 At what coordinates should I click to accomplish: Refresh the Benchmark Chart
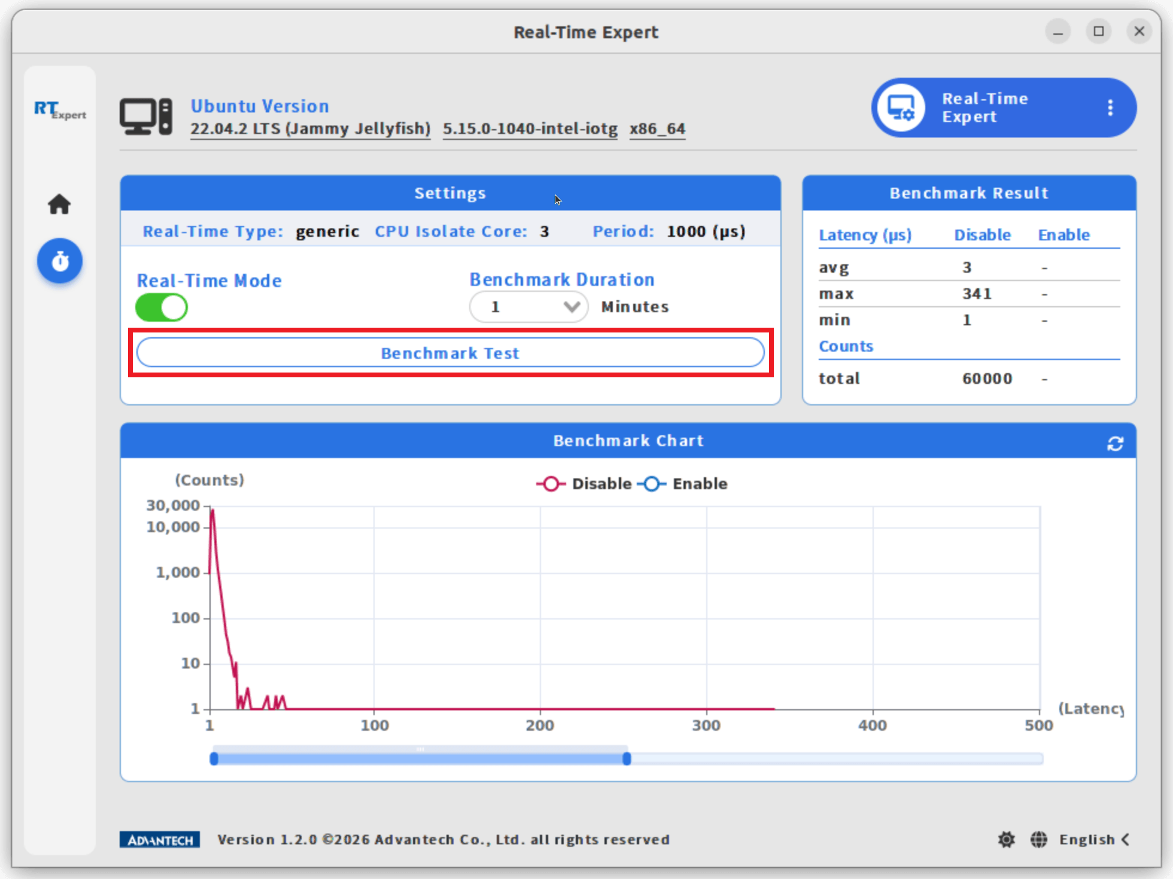click(1115, 443)
